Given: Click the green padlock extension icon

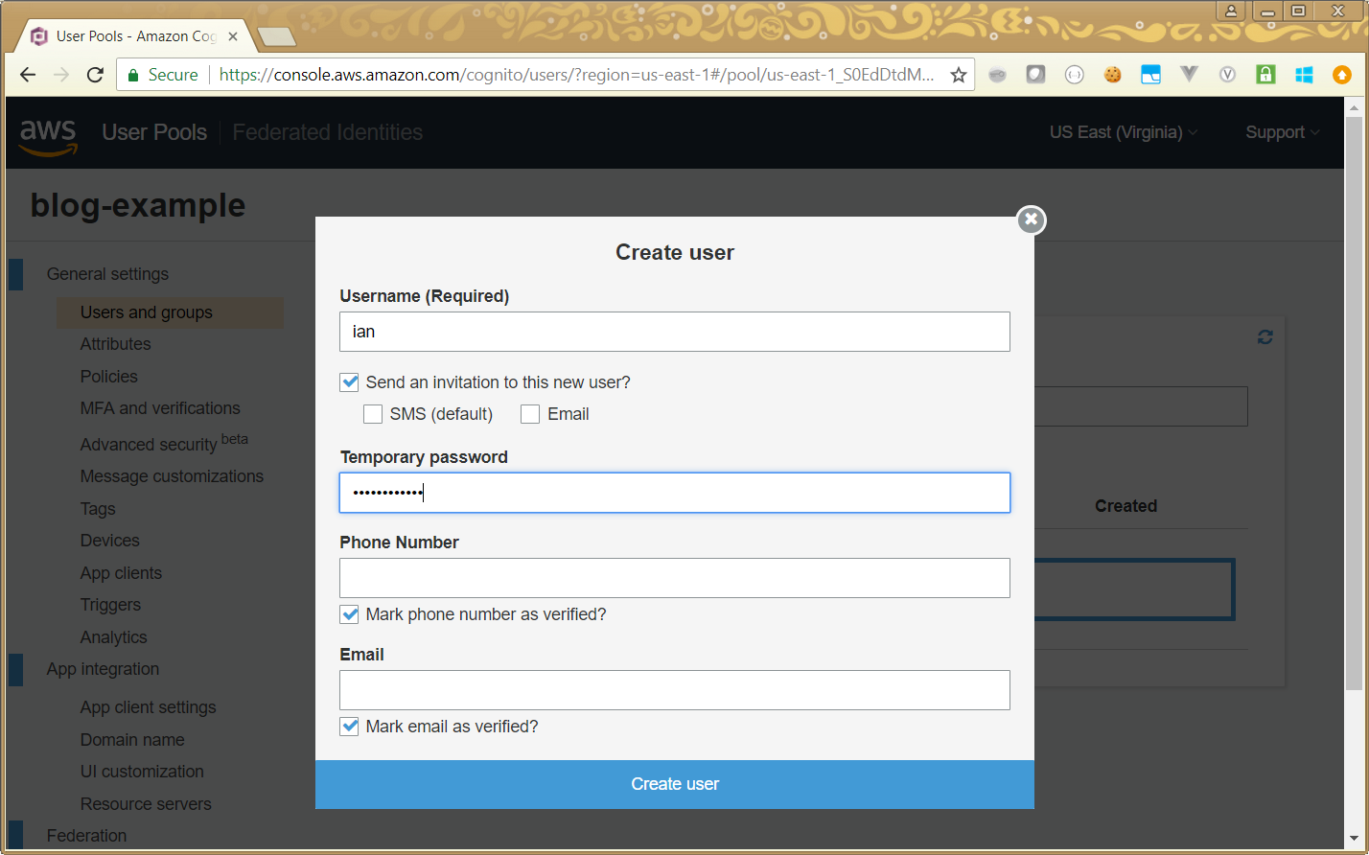Looking at the screenshot, I should (1265, 75).
